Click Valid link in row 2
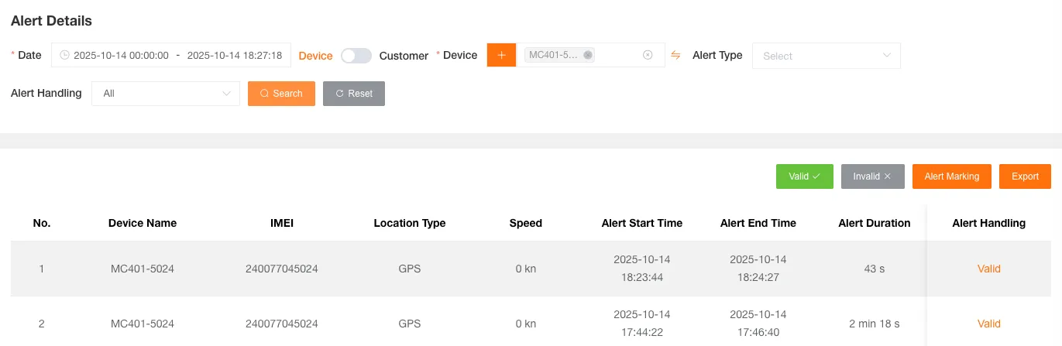 pos(988,324)
